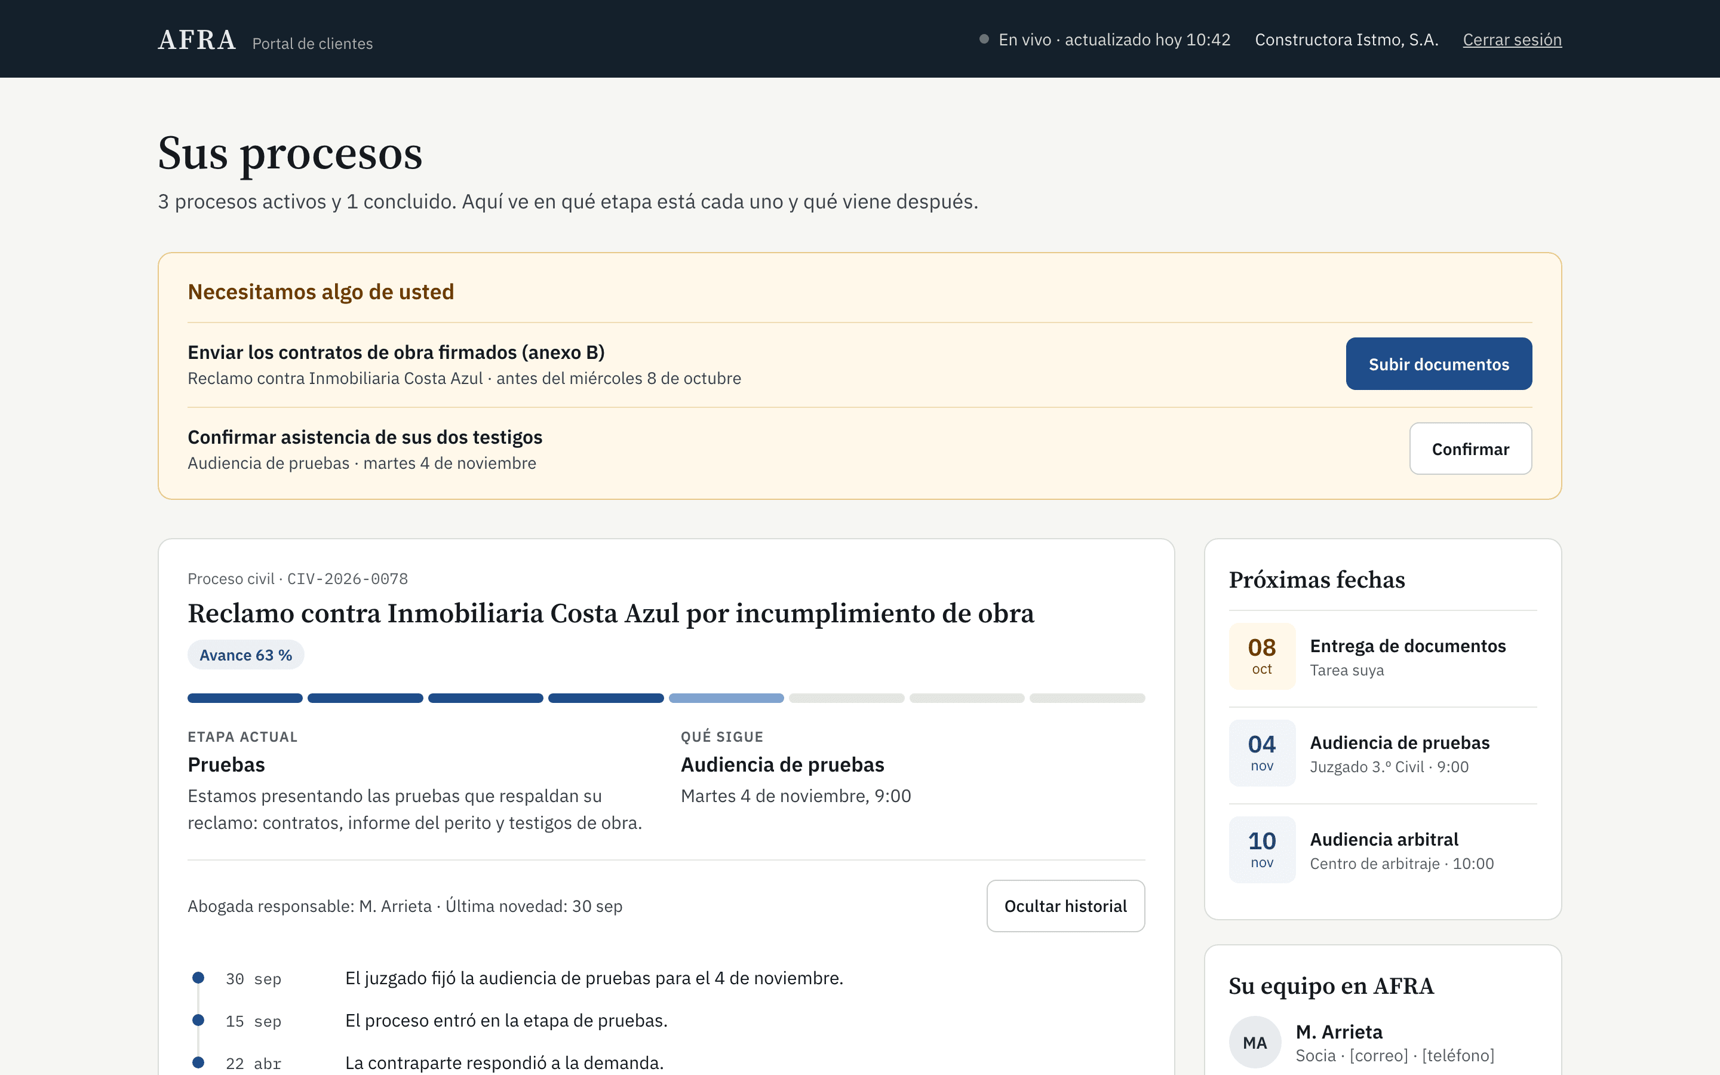Image resolution: width=1720 pixels, height=1075 pixels.
Task: Click the Sus procesos page heading
Action: click(x=290, y=153)
